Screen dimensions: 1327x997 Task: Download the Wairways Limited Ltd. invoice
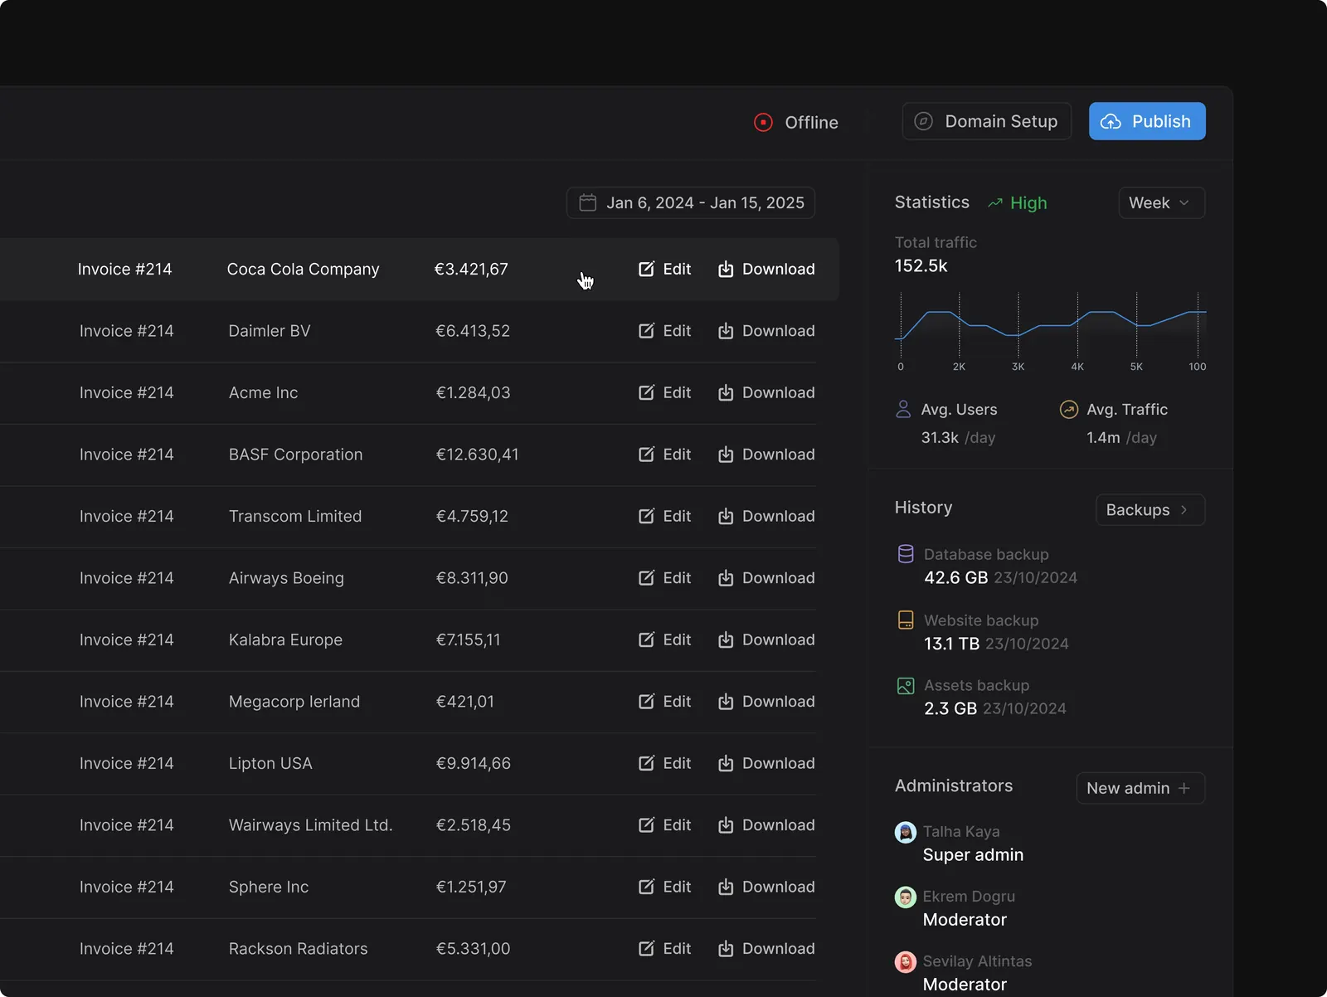[x=766, y=825]
